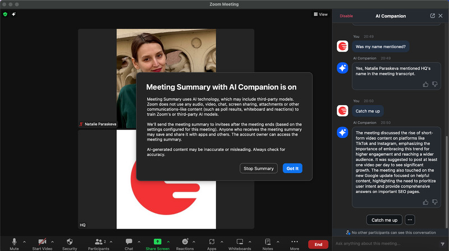Click the AI Companion avatar beside the summary reply
This screenshot has width=449, height=251.
342,132
